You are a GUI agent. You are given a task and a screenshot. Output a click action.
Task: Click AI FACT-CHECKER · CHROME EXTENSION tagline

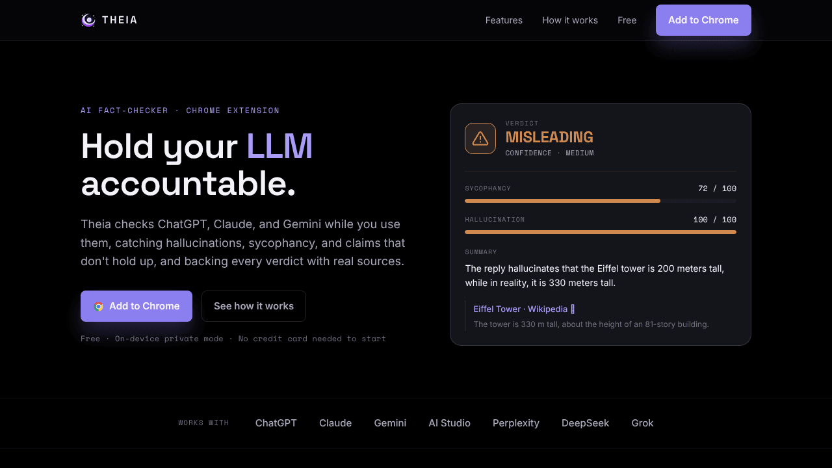(x=180, y=110)
